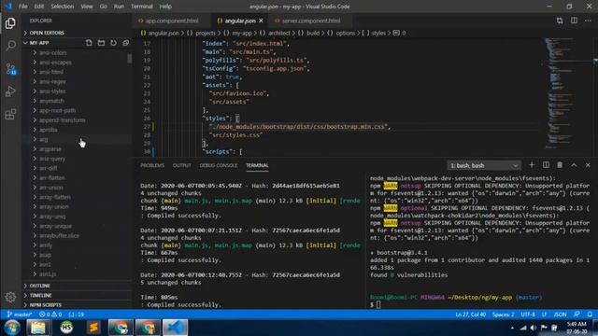The width and height of the screenshot is (598, 336).
Task: Kill the terminal with the trash icon
Action: click(x=560, y=165)
